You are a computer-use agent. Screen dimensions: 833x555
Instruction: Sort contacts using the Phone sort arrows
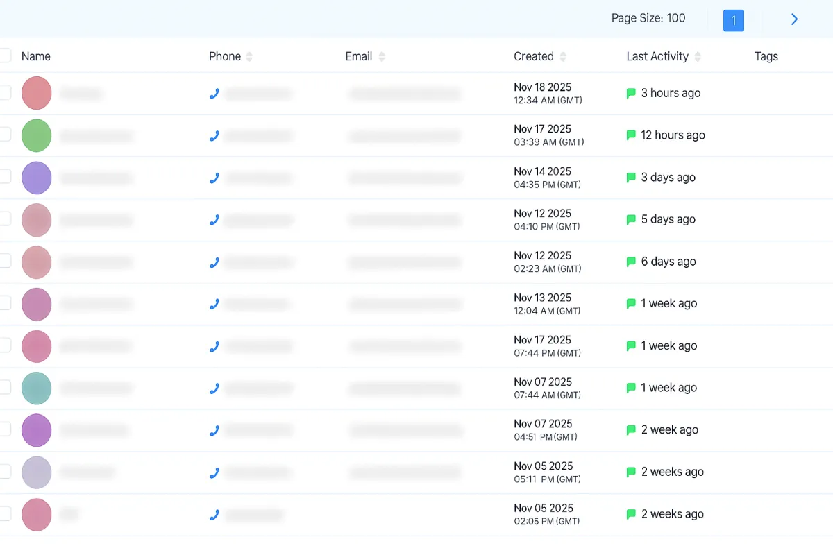[x=249, y=57]
